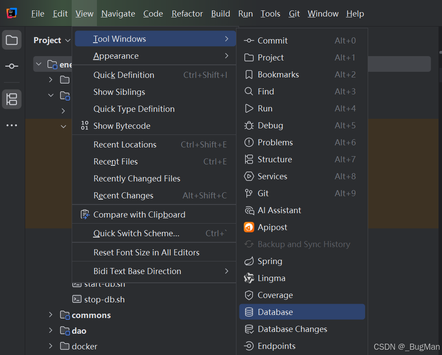
Task: Open the Tools menu
Action: coord(270,13)
